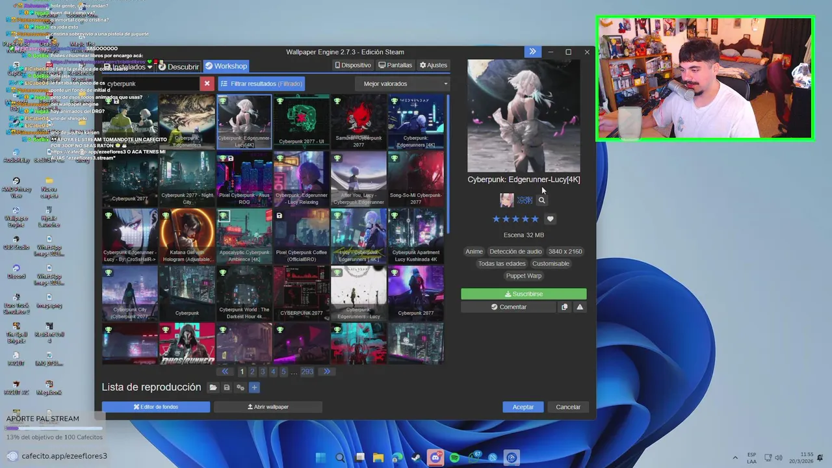Select Cyberpunk Apartment Lucy Kushinada 4K wallpaper

click(416, 236)
